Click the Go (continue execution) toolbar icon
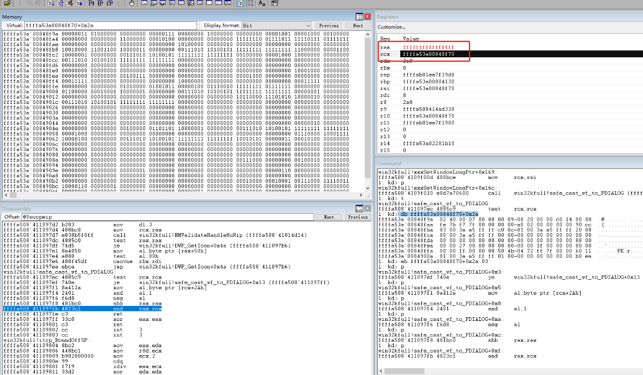This screenshot has width=643, height=375. [x=51, y=3]
